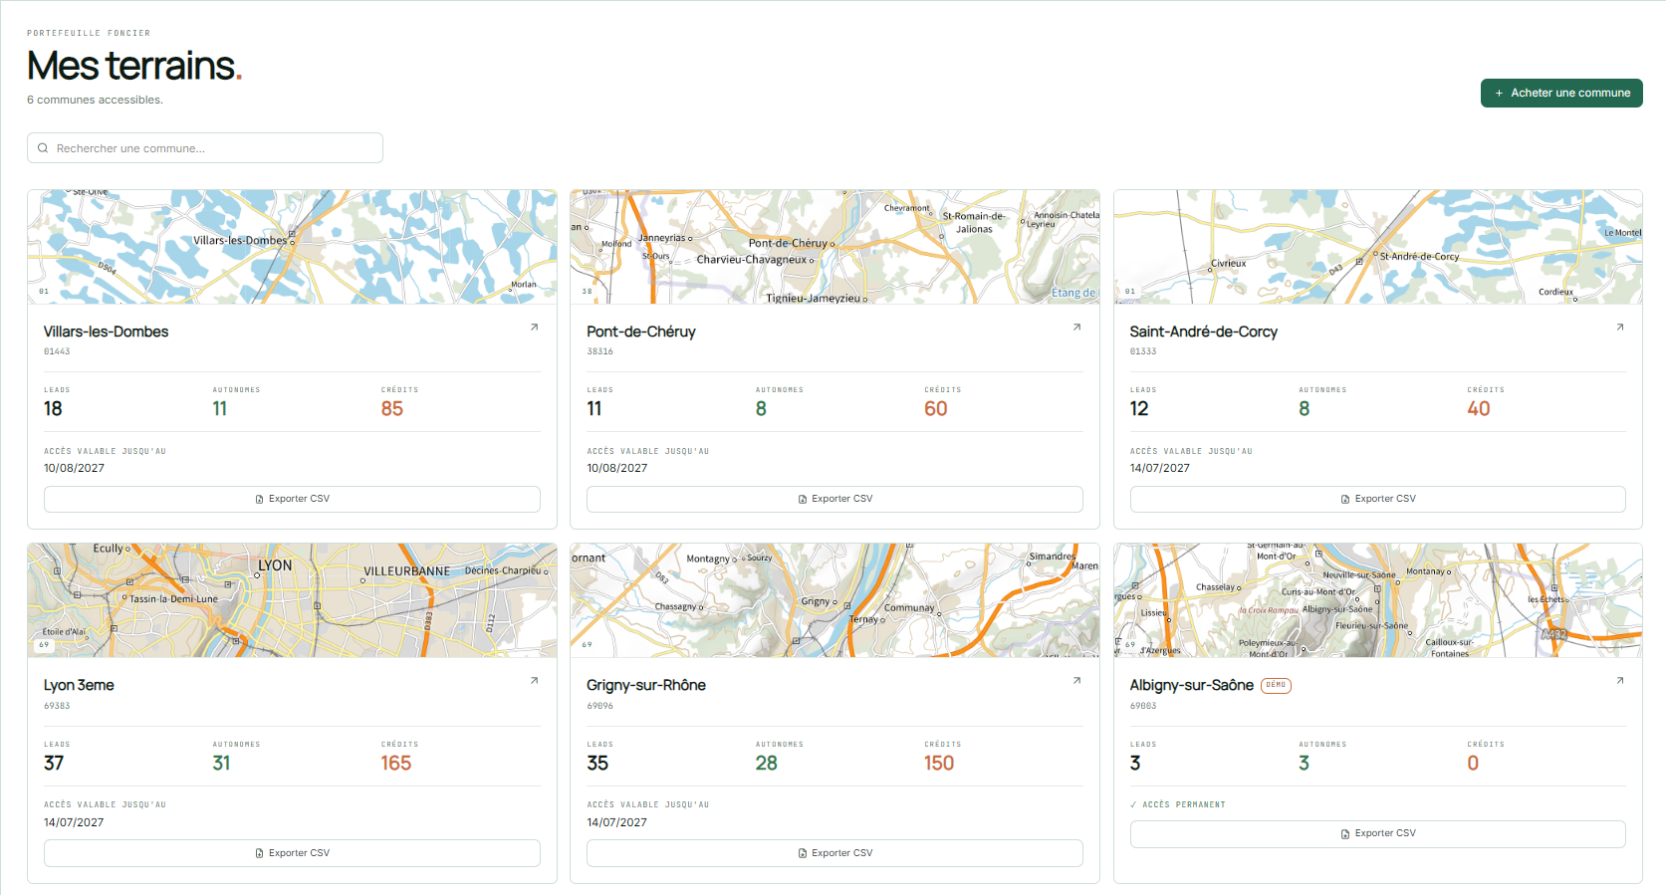1666x895 pixels.
Task: Focus the Rechercher une commune search field
Action: point(205,148)
